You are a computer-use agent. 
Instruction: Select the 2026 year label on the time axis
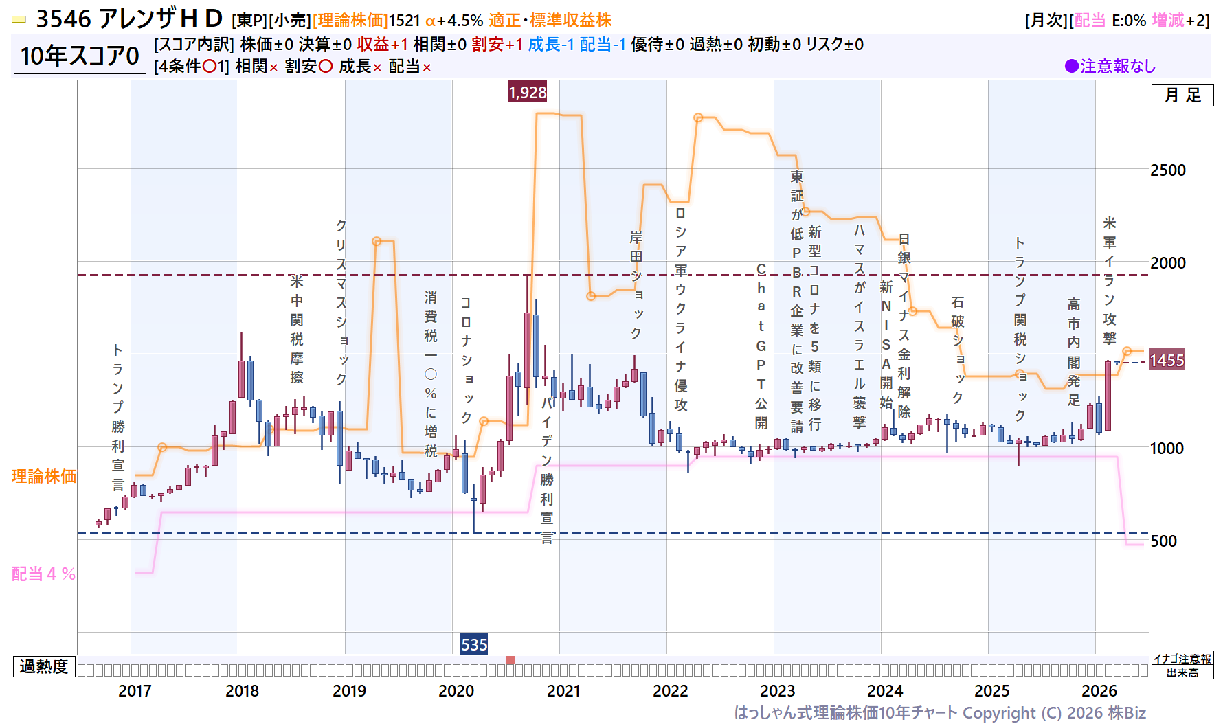[1099, 691]
